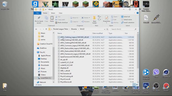This screenshot has width=172, height=96.
Task: Open Recycle Bin on desktop
Action: click(x=5, y=6)
